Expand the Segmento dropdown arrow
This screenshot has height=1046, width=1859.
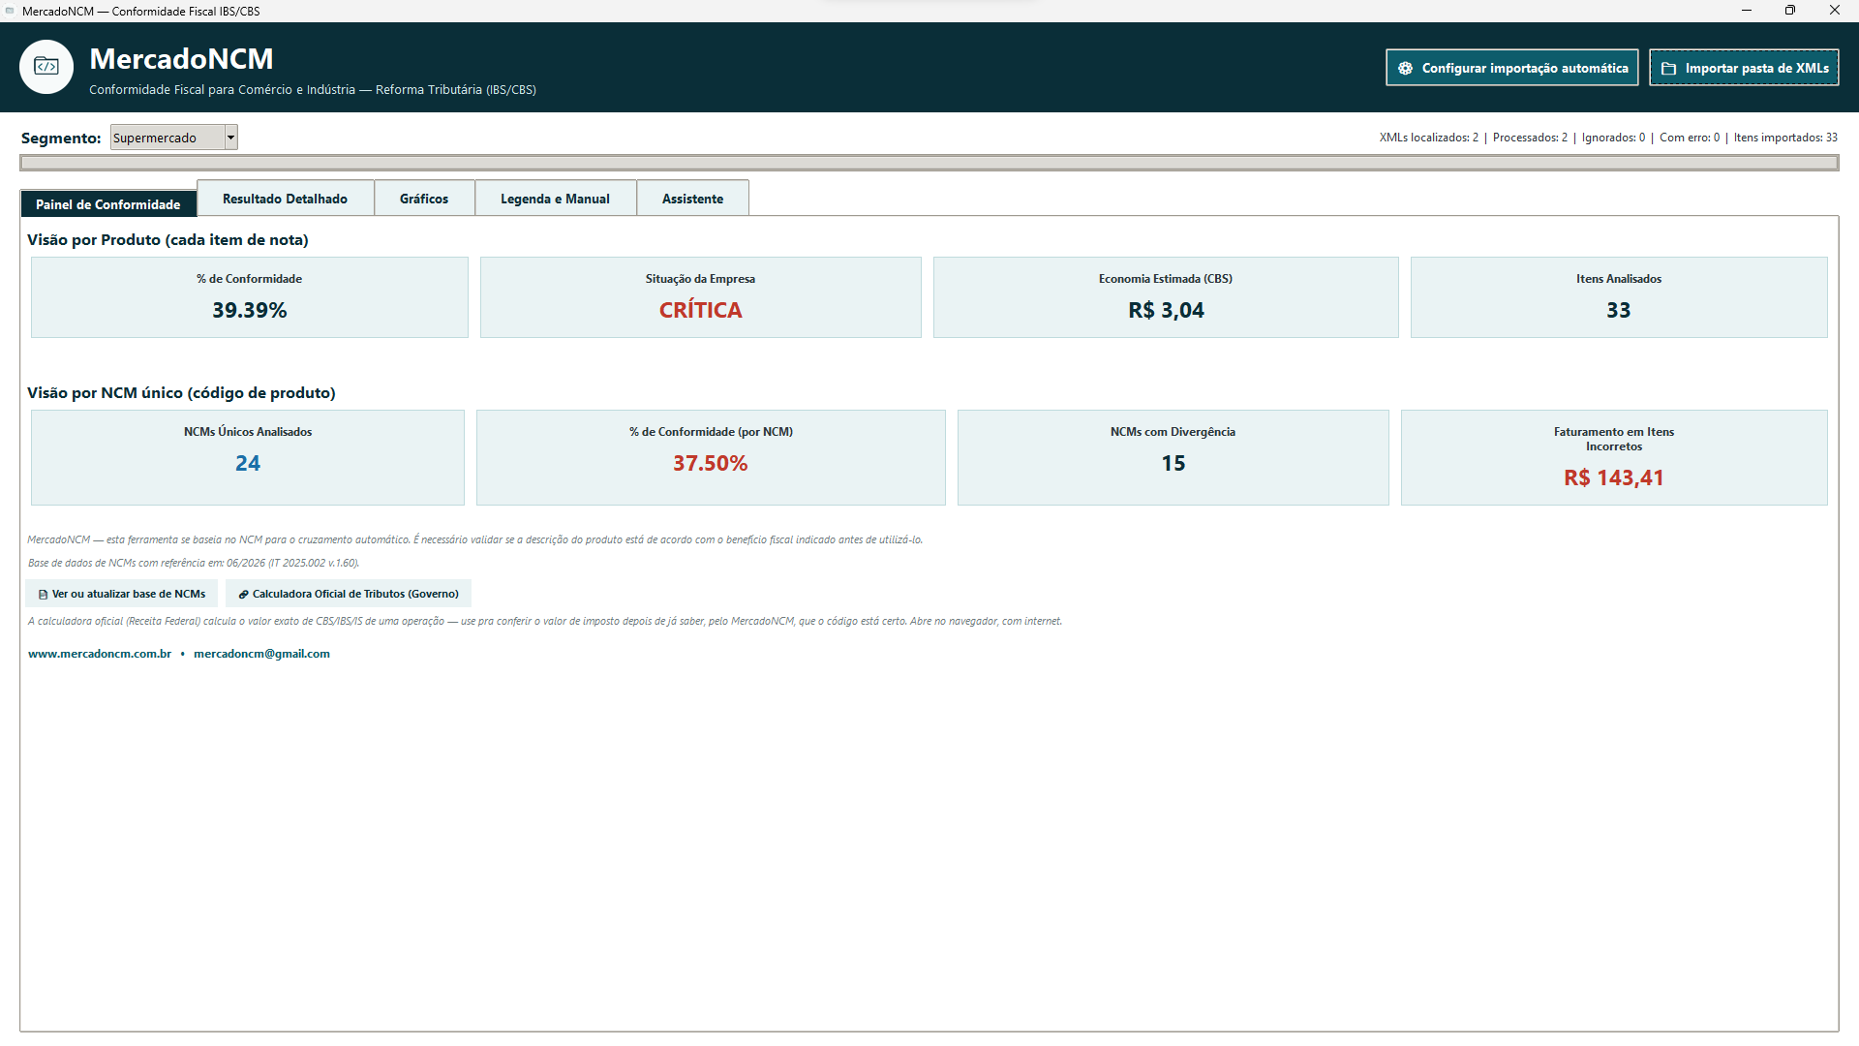tap(230, 138)
